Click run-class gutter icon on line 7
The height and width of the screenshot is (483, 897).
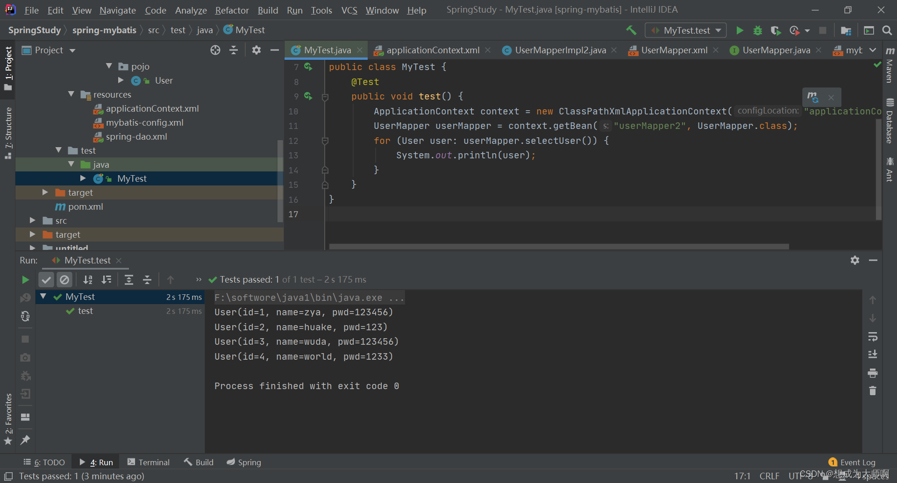308,67
